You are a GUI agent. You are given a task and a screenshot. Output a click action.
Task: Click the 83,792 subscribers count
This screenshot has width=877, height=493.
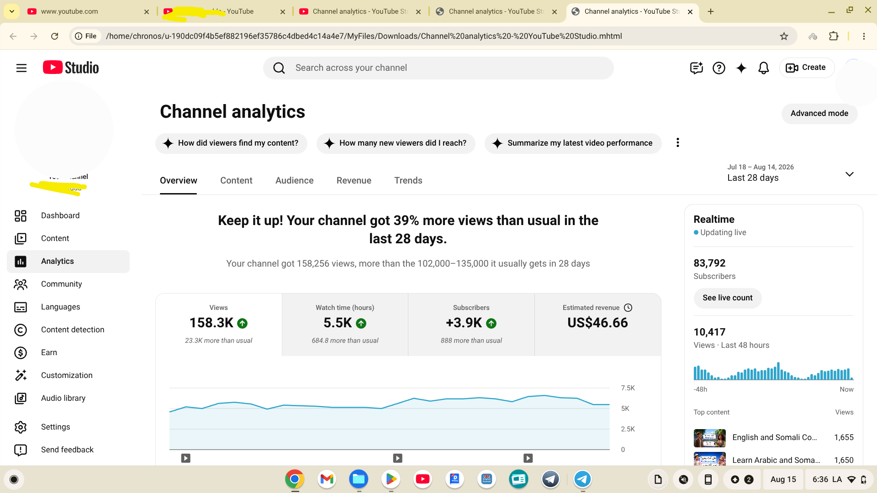(709, 263)
